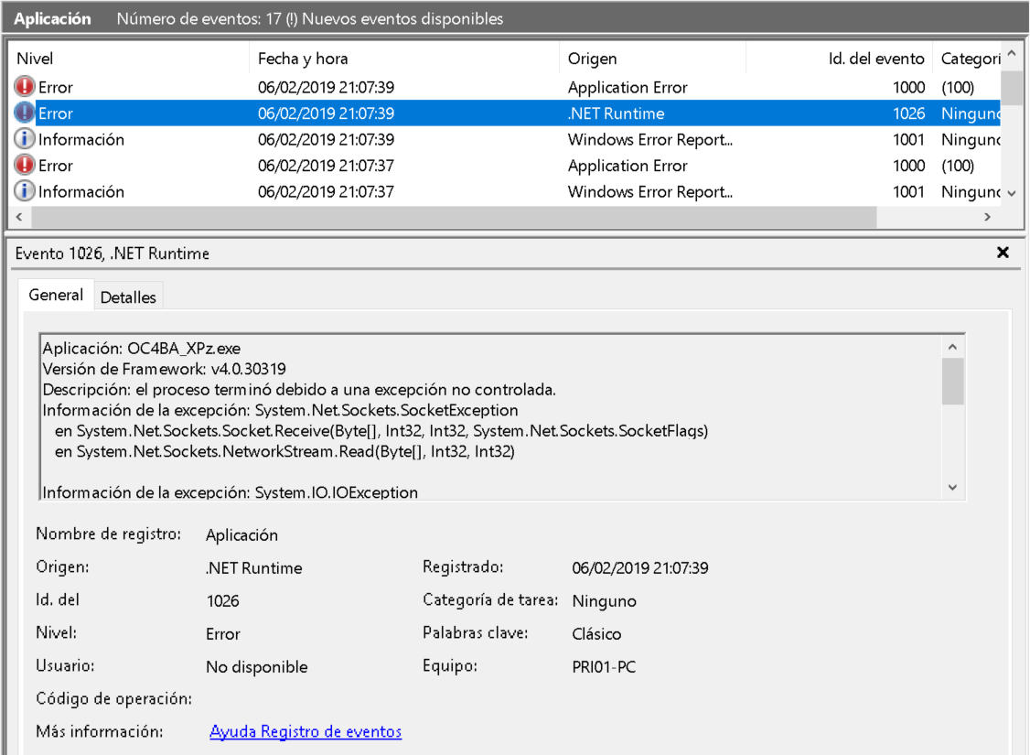Close the Evento 1026 details pane
This screenshot has height=755, width=1030.
(x=1003, y=253)
